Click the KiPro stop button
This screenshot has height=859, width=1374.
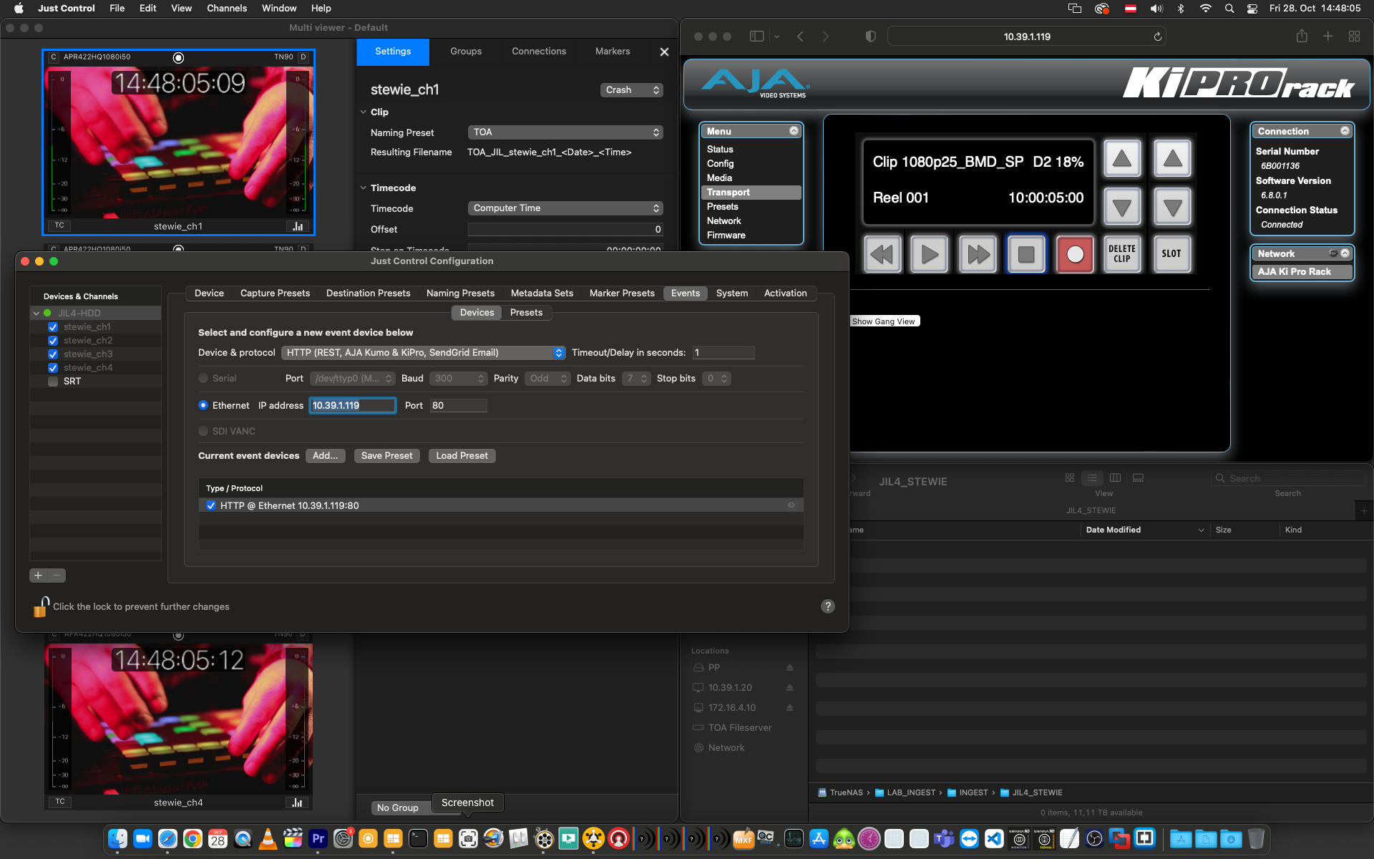click(x=1026, y=254)
